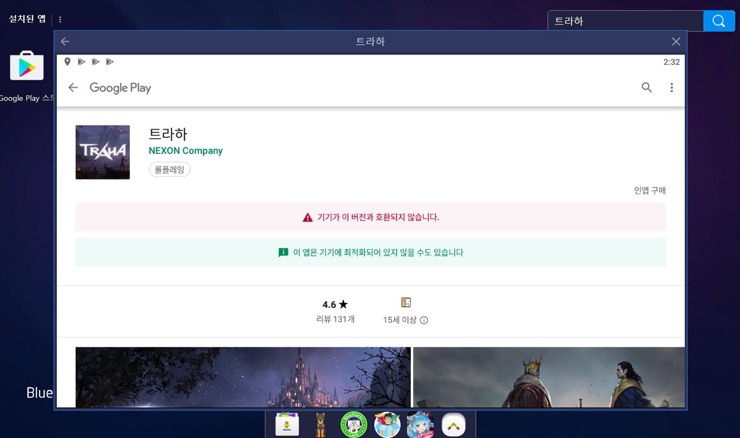Click the search field containing 트라하
Viewport: 740px width, 438px height.
coord(625,21)
